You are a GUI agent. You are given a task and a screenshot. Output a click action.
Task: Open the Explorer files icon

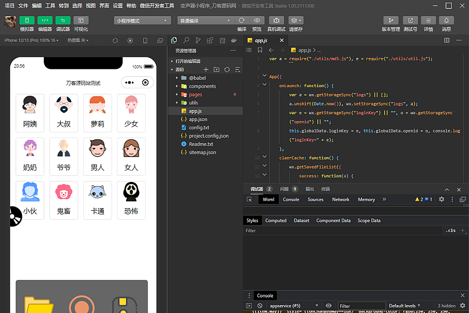tap(174, 40)
